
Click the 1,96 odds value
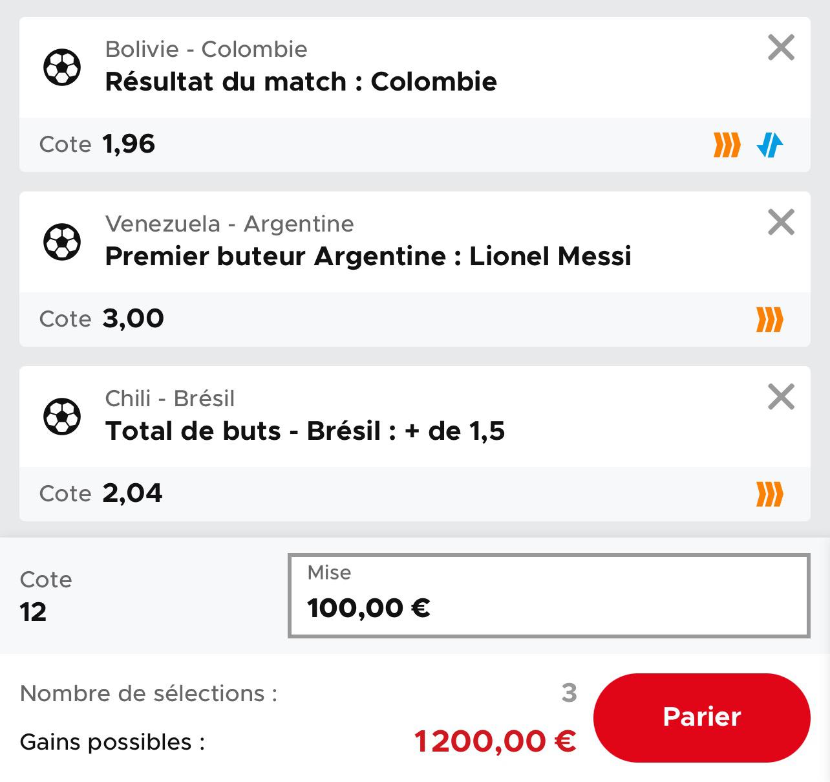(x=129, y=144)
